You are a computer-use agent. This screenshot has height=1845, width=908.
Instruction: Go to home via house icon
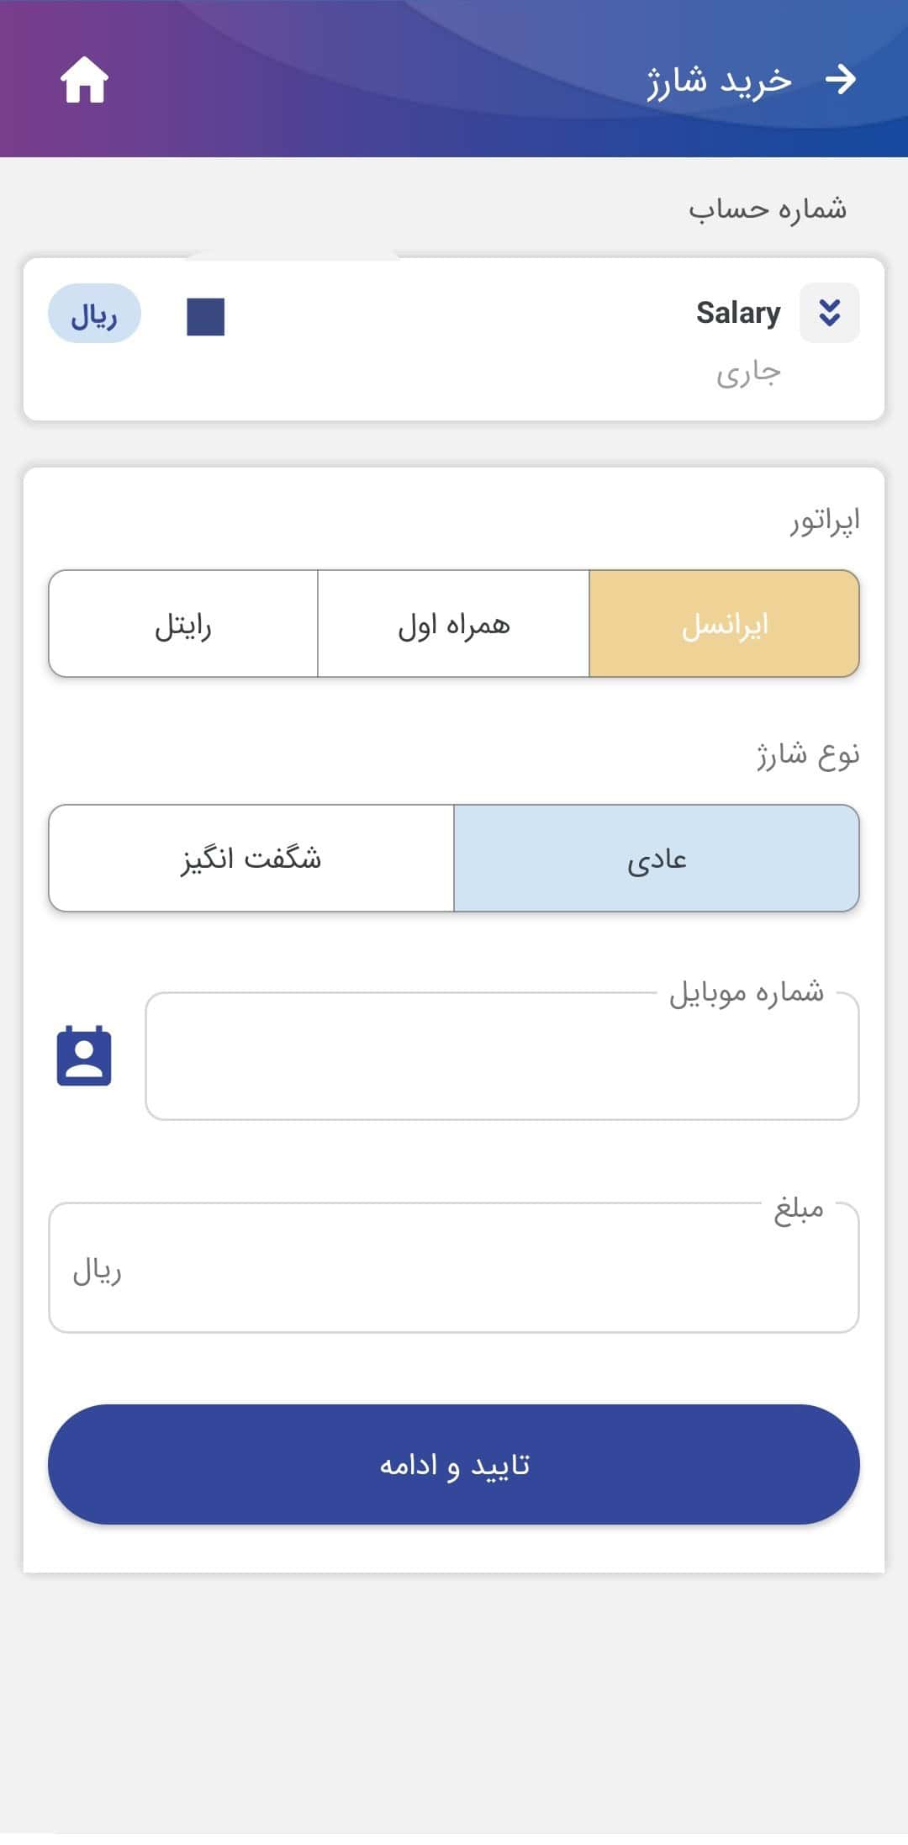point(84,81)
